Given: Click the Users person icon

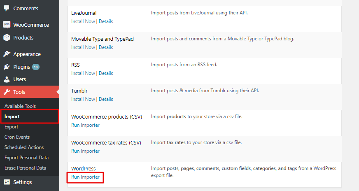Looking at the screenshot, I should 7,79.
